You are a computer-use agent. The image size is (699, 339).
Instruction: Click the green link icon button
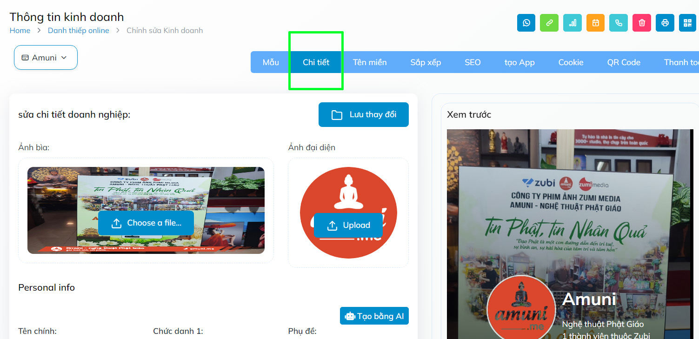(x=549, y=23)
